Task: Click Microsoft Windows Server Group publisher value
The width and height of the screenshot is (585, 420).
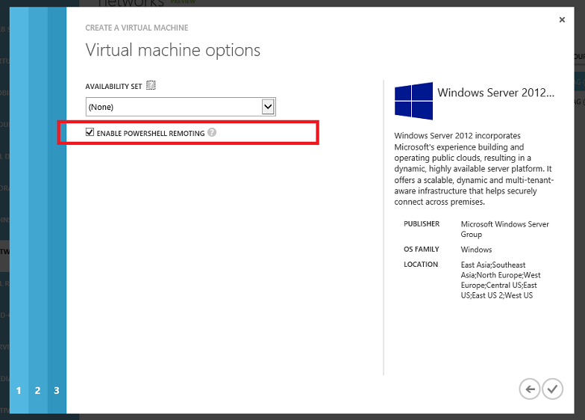Action: pos(504,229)
